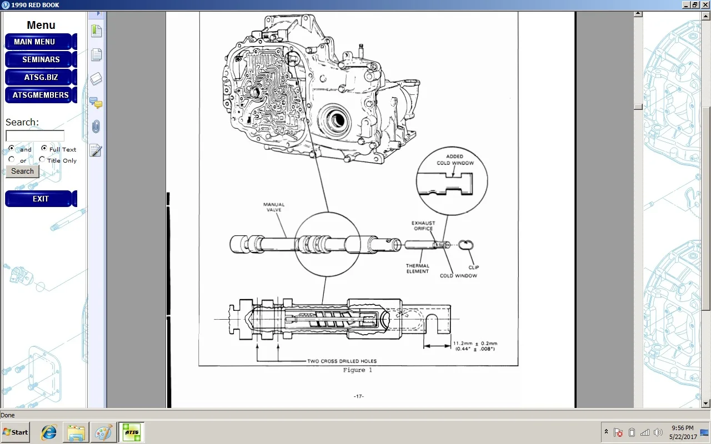711x444 pixels.
Task: Click the EXIT button
Action: tap(38, 199)
